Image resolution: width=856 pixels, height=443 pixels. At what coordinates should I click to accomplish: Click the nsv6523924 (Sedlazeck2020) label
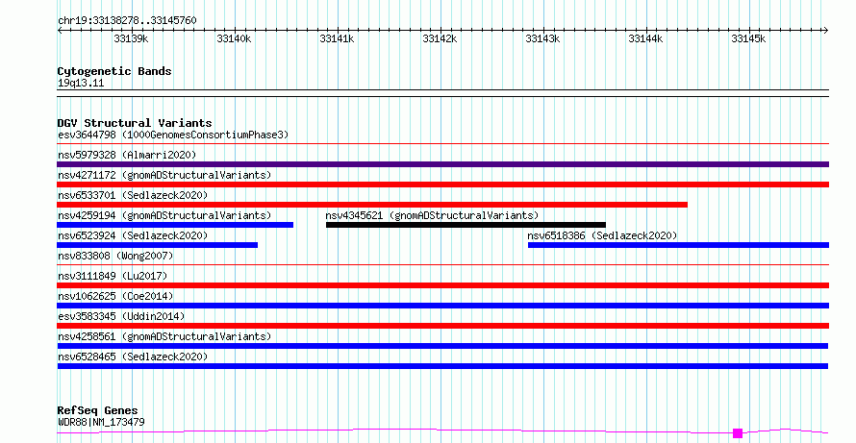coord(133,235)
